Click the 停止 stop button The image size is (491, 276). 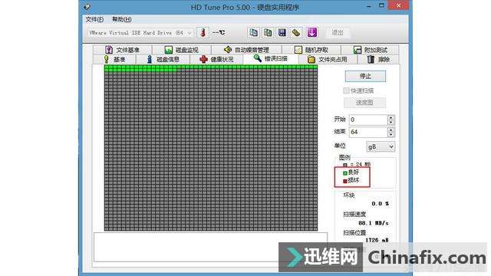click(365, 76)
